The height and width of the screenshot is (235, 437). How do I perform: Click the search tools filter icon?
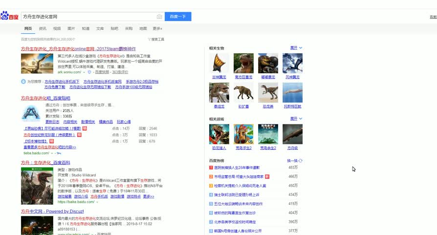point(149,39)
